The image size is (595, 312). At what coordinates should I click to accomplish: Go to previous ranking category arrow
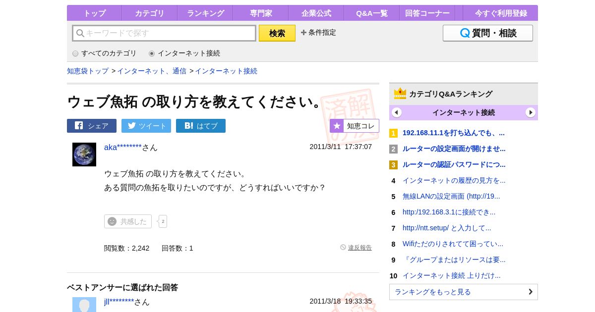point(397,112)
